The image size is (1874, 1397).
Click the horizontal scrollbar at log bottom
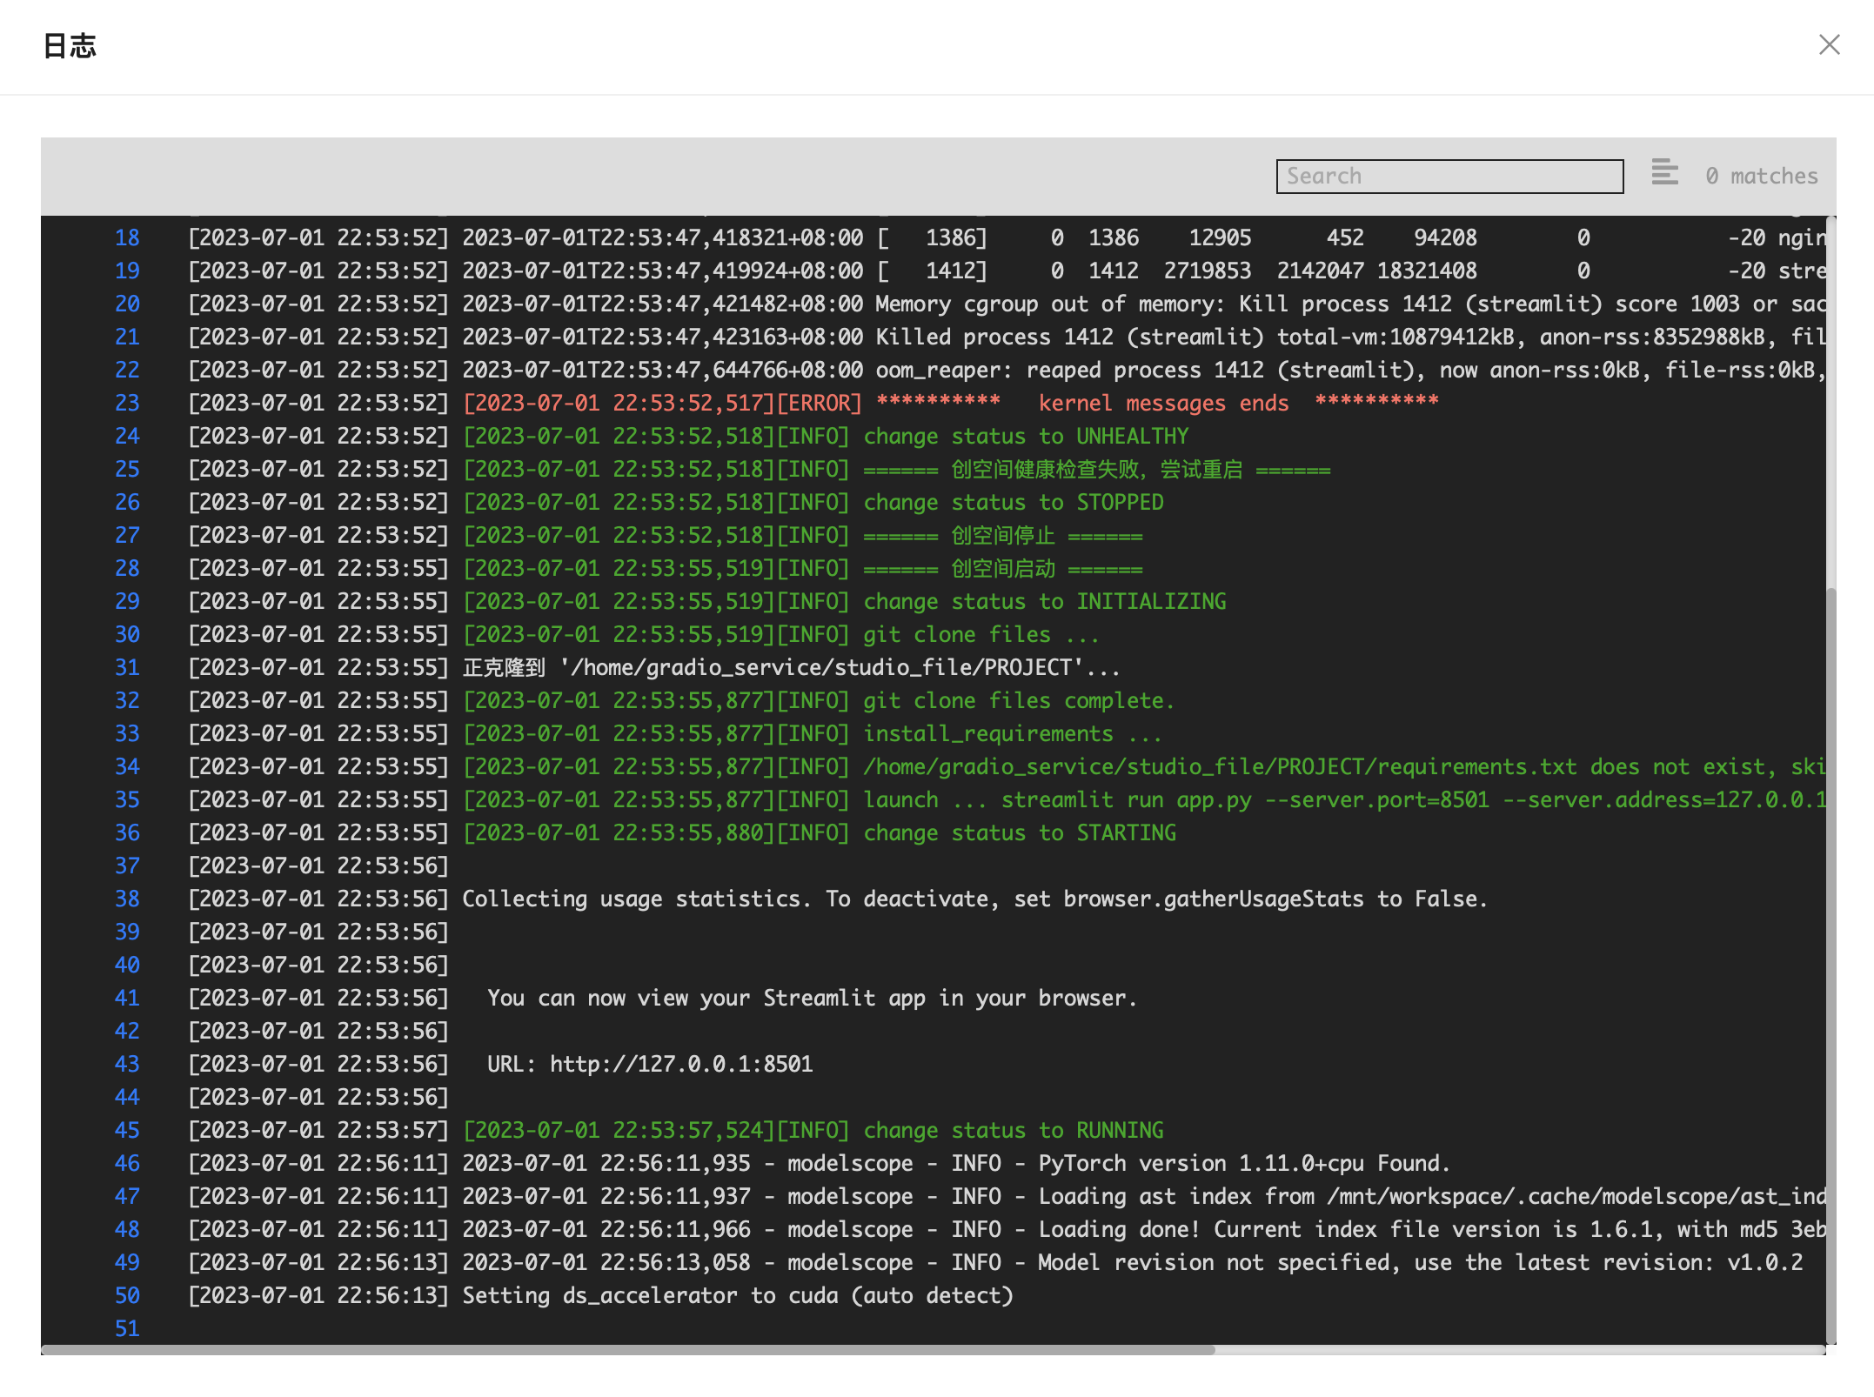point(626,1350)
